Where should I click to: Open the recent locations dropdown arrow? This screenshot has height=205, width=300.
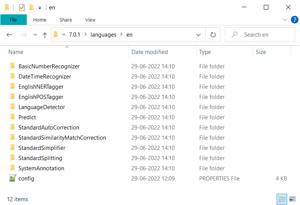pyautogui.click(x=35, y=35)
